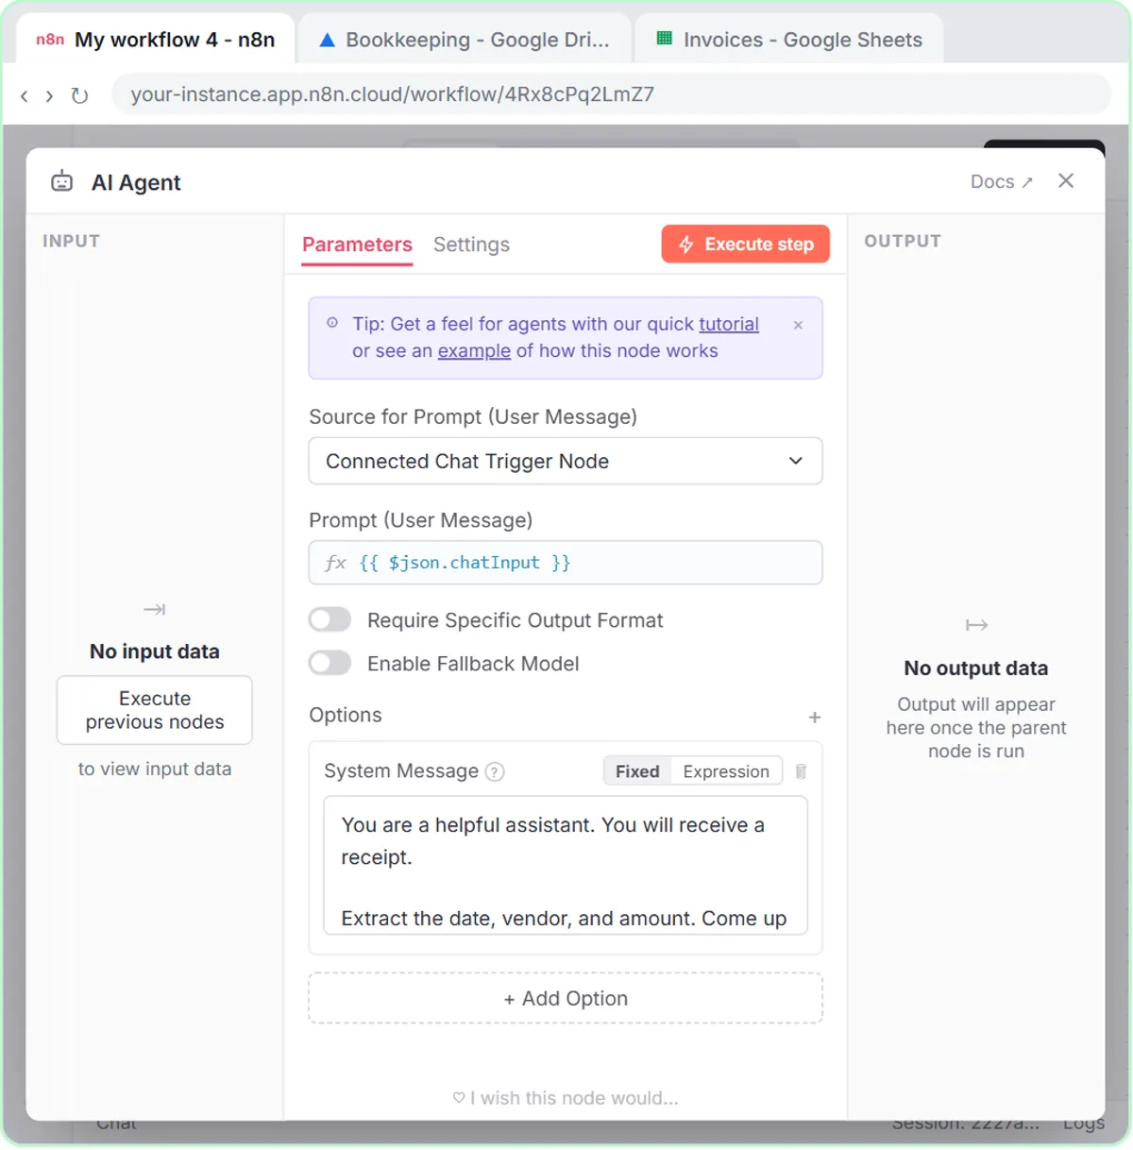Click Execute previous nodes button
The image size is (1133, 1150).
[x=155, y=710]
